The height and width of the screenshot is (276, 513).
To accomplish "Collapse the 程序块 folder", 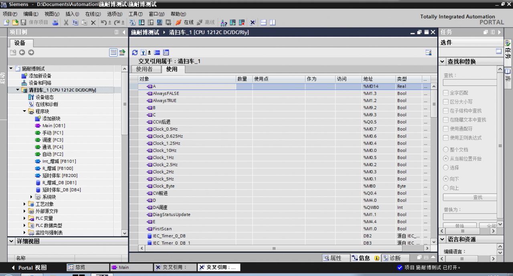I will (24, 111).
